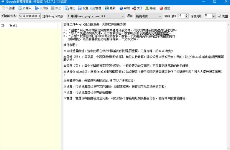Maximize the window from the title bar
The image size is (230, 150).
pos(215,1)
